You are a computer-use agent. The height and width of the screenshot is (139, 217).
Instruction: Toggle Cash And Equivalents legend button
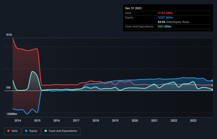pos(61,131)
